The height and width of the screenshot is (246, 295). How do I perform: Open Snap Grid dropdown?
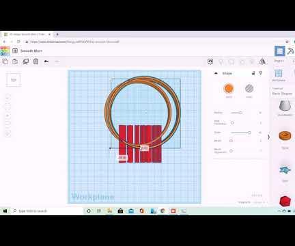click(259, 202)
